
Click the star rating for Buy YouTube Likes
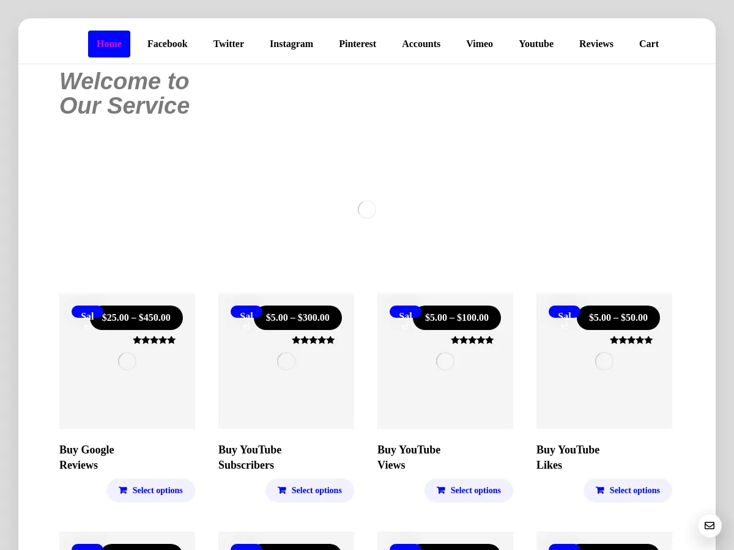pos(631,340)
